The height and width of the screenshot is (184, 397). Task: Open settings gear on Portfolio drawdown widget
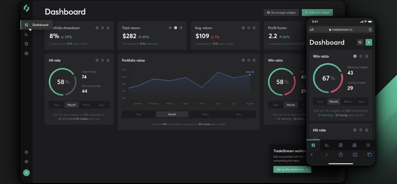click(x=102, y=28)
